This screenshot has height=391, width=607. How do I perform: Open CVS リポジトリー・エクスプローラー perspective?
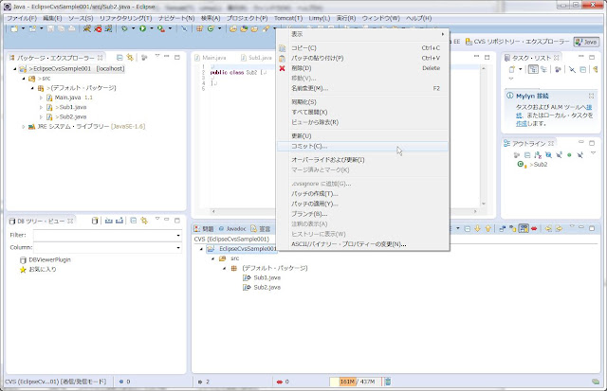point(518,42)
